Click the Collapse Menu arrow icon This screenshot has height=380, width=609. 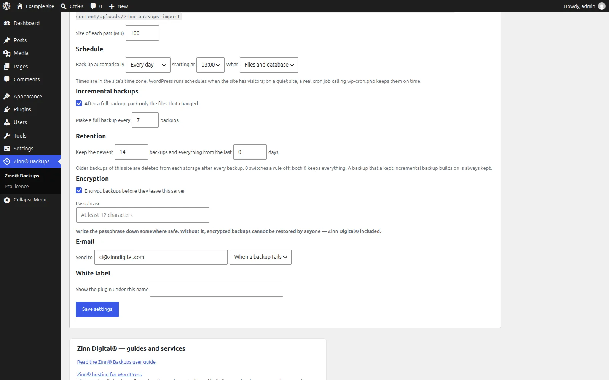pos(7,200)
